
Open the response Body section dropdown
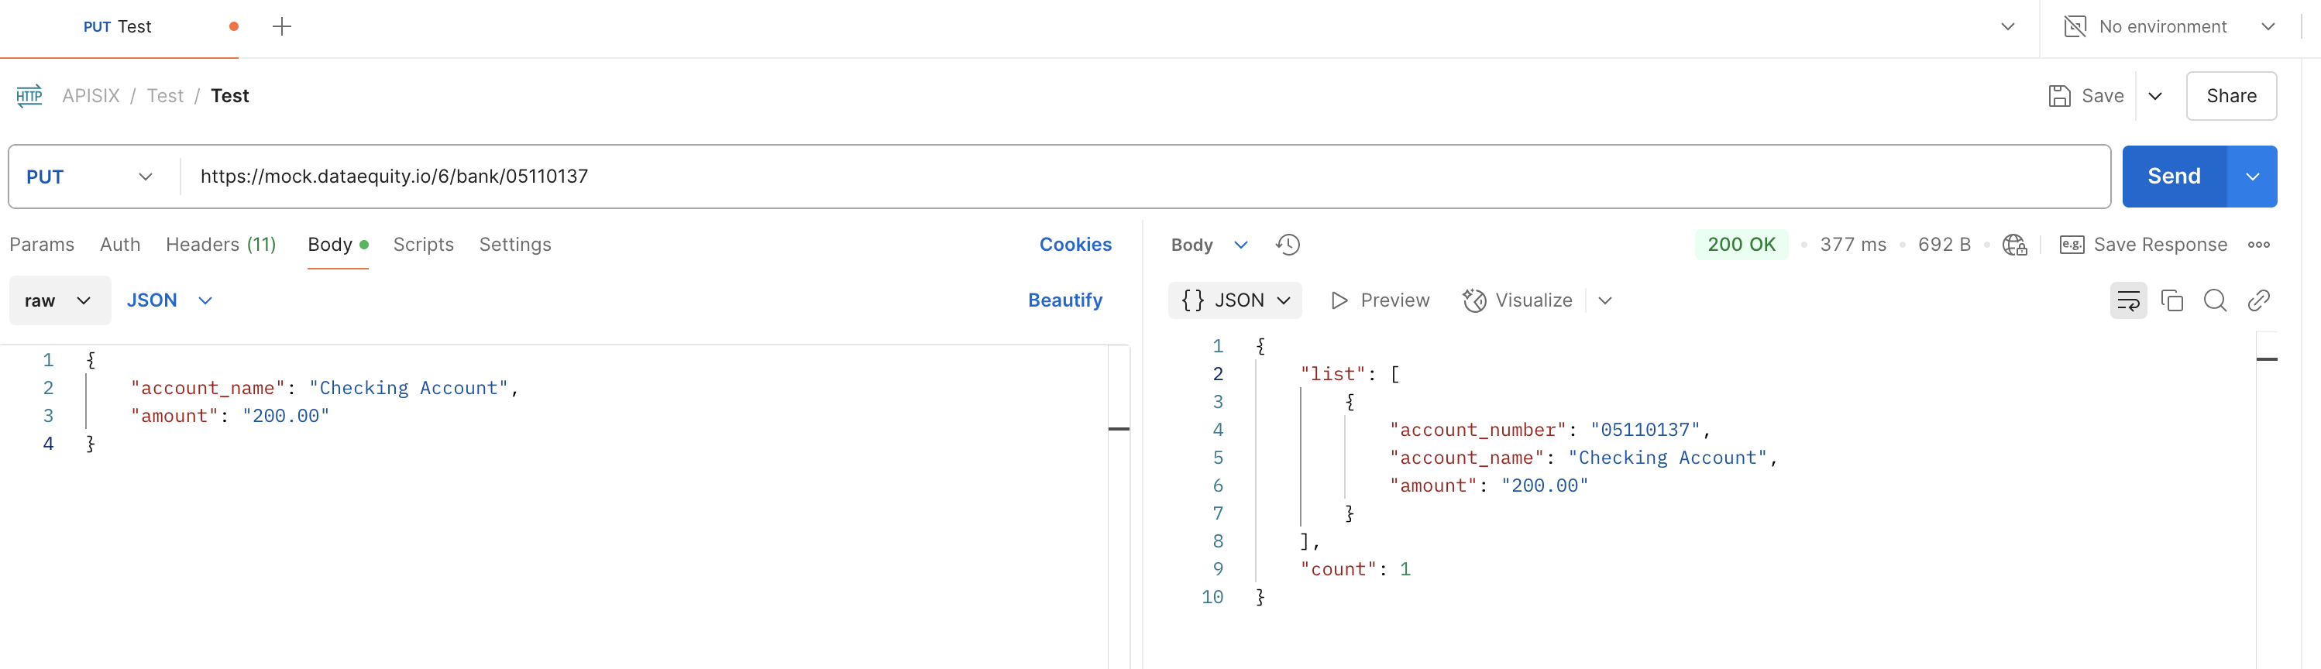[1209, 245]
